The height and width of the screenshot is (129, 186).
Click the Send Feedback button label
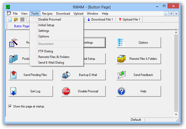point(143,75)
